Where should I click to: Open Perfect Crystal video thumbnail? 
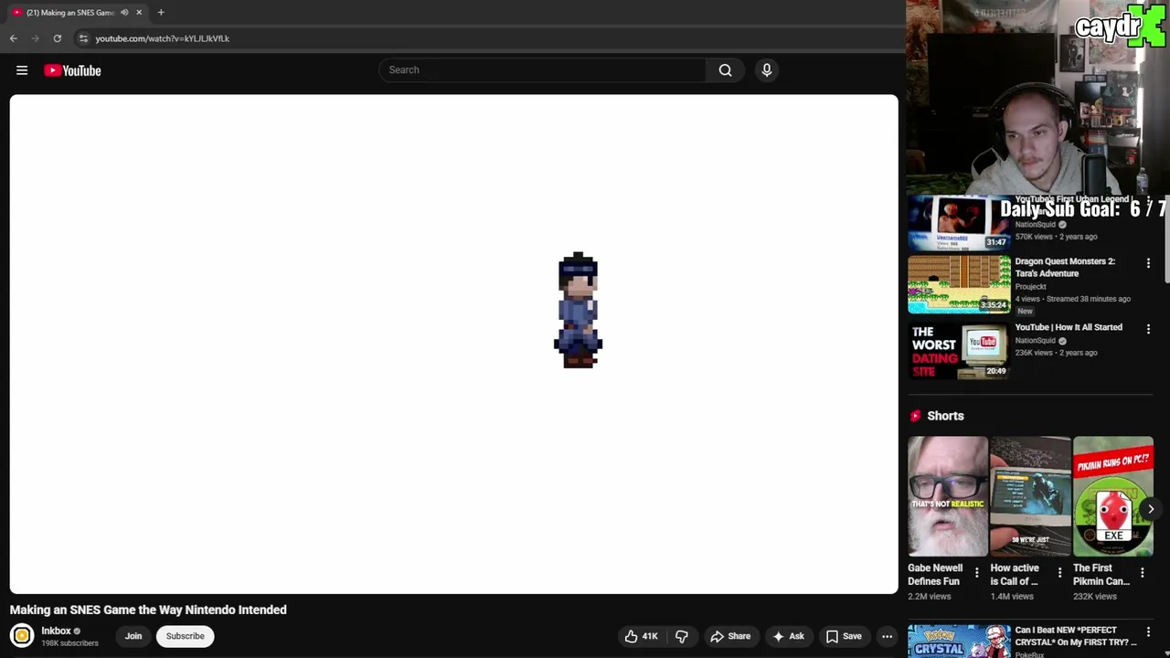tap(959, 641)
